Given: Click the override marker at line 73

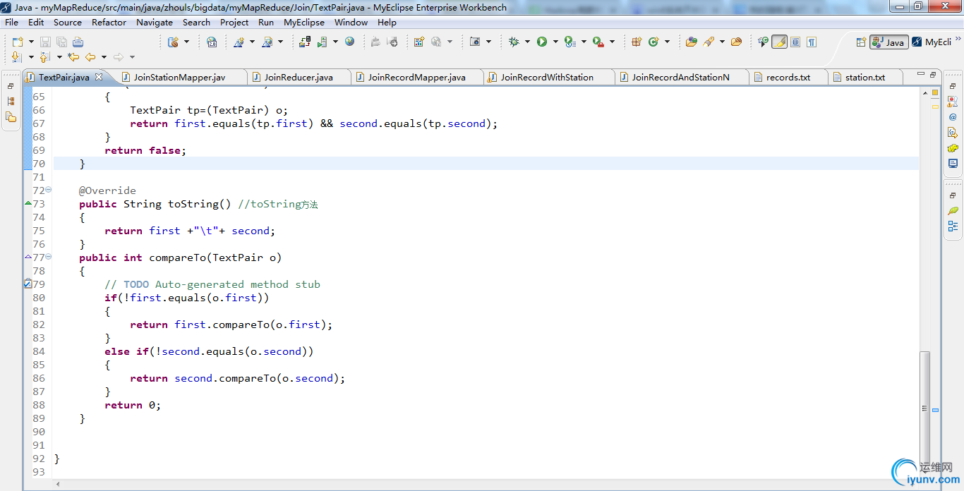Looking at the screenshot, I should (28, 203).
